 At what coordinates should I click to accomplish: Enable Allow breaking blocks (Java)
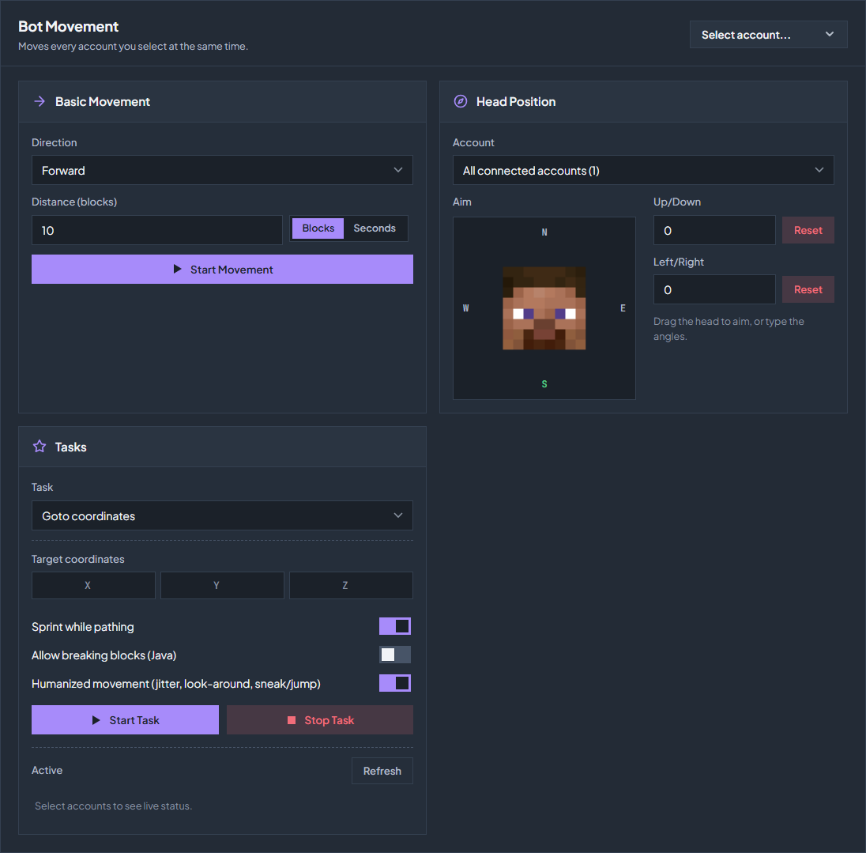tap(395, 655)
